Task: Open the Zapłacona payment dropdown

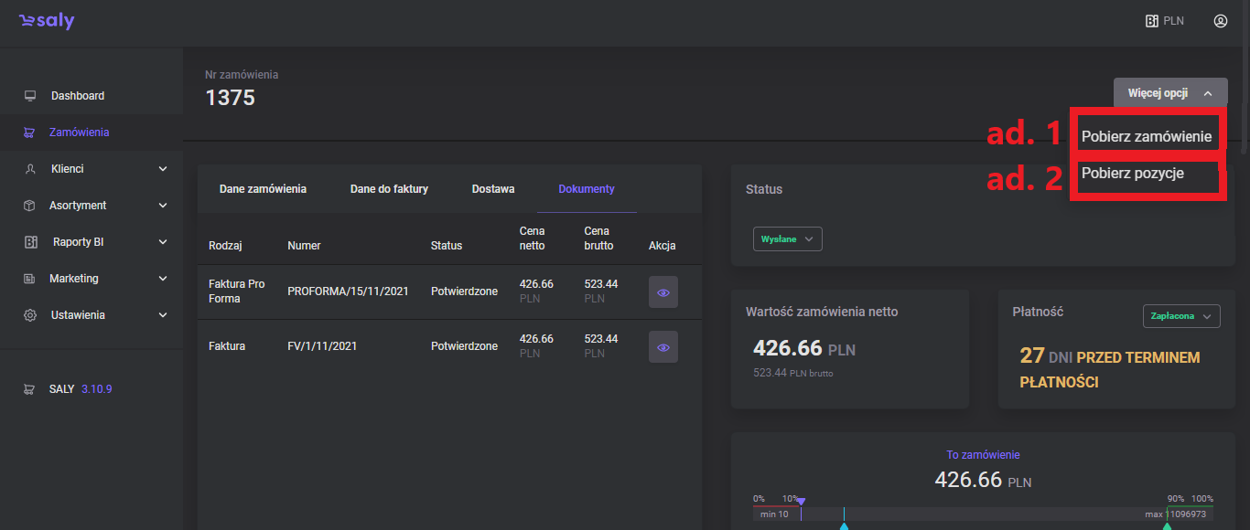Action: (x=1181, y=316)
